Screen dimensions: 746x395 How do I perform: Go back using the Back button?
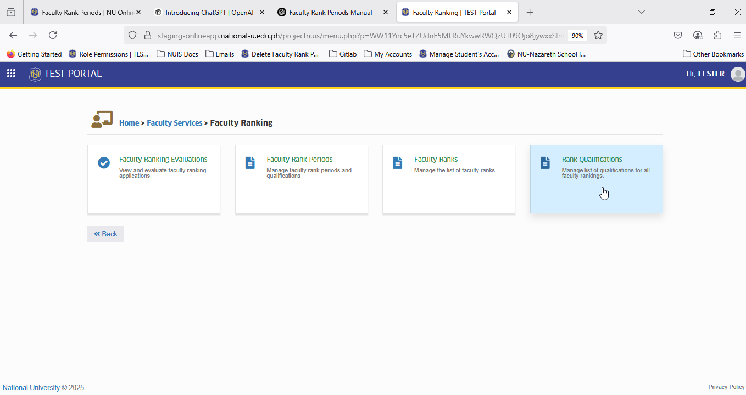105,234
